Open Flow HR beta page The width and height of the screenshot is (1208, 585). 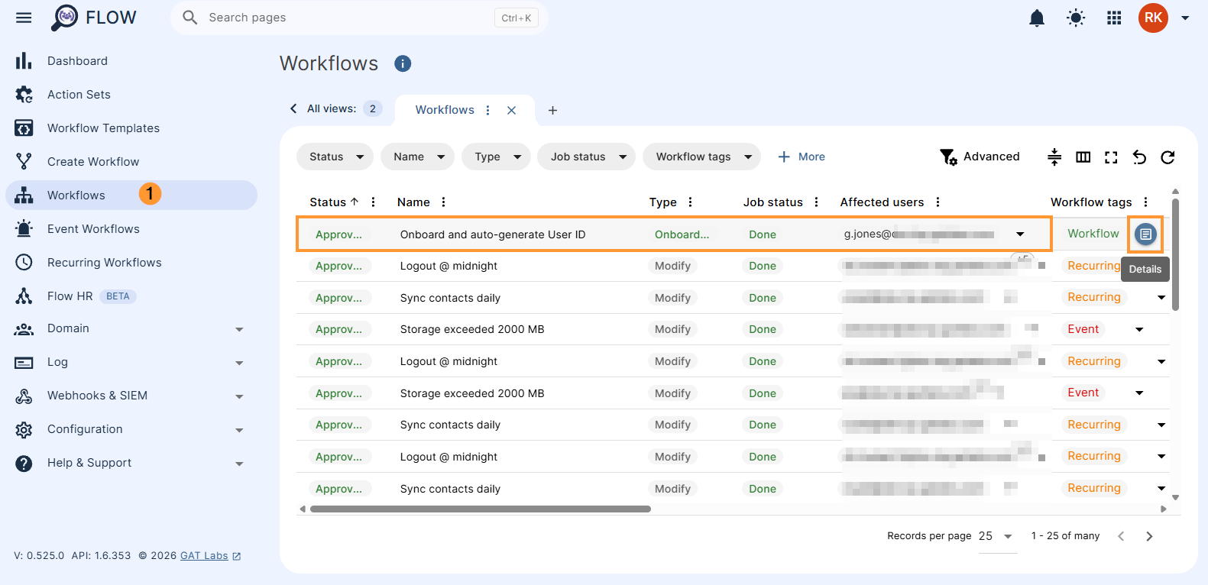131,296
